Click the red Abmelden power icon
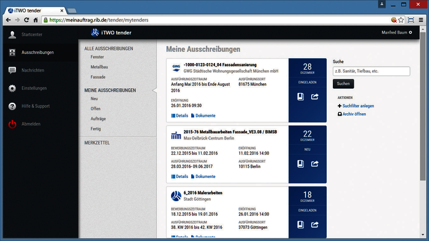The image size is (429, 241). [12, 124]
